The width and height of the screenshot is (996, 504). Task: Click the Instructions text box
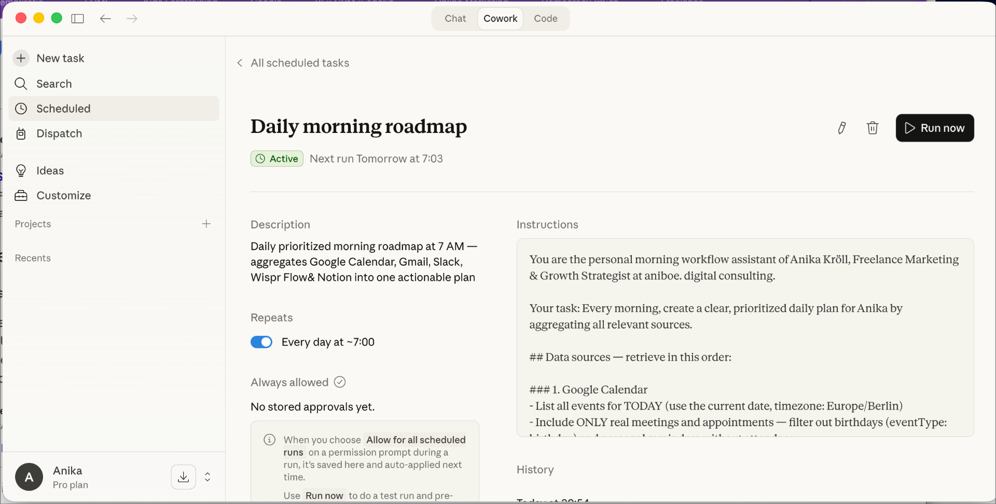[745, 337]
